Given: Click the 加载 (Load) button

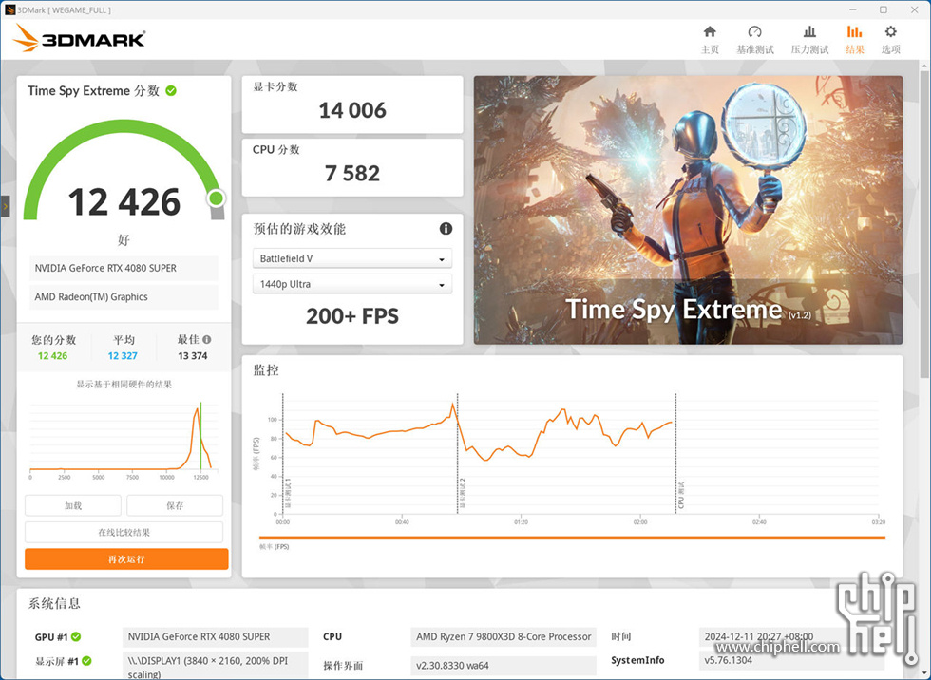Looking at the screenshot, I should point(73,505).
